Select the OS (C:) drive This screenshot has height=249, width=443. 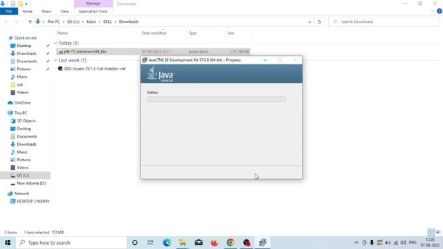click(23, 175)
